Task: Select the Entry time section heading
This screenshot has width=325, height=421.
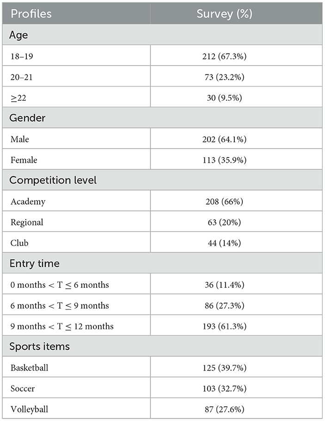Action: [x=34, y=263]
